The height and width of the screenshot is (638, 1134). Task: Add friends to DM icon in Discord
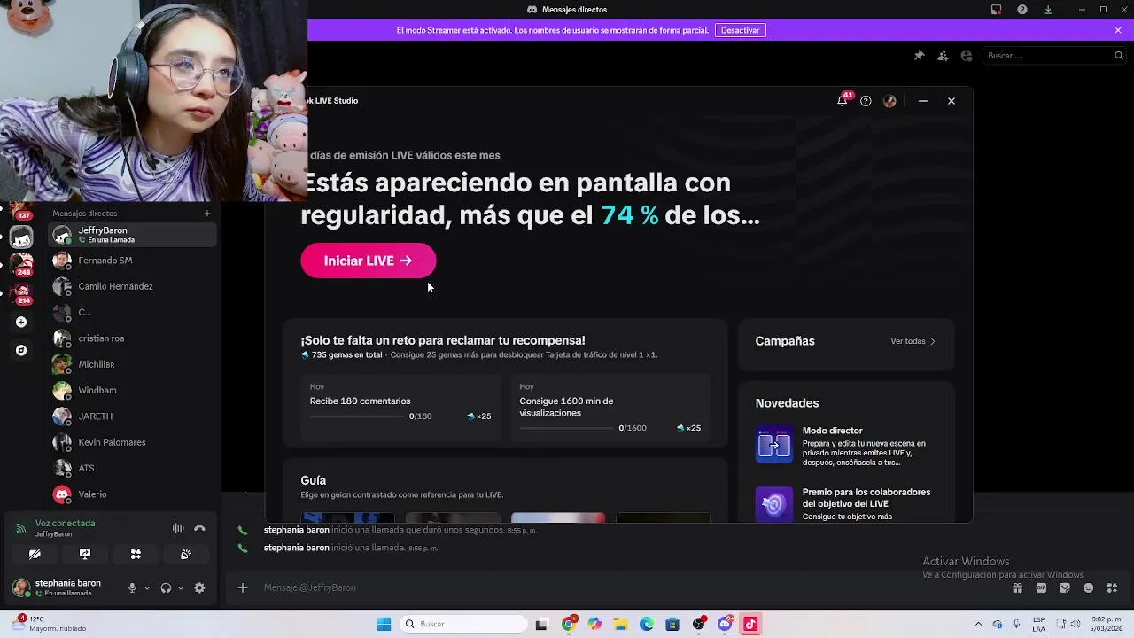(943, 55)
